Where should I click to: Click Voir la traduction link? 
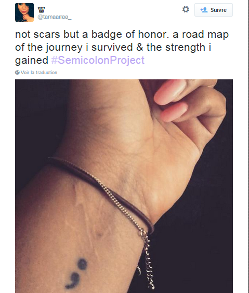[39, 73]
